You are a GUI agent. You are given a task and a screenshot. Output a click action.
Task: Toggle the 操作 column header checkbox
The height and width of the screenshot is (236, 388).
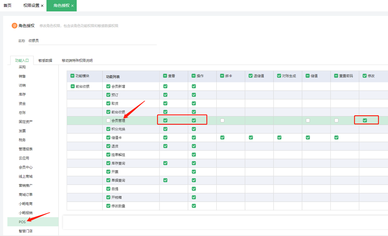point(194,76)
